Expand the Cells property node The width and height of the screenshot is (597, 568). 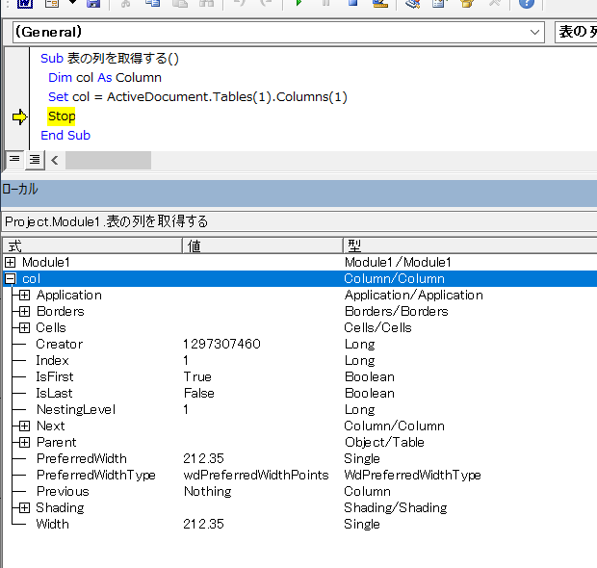click(x=24, y=327)
